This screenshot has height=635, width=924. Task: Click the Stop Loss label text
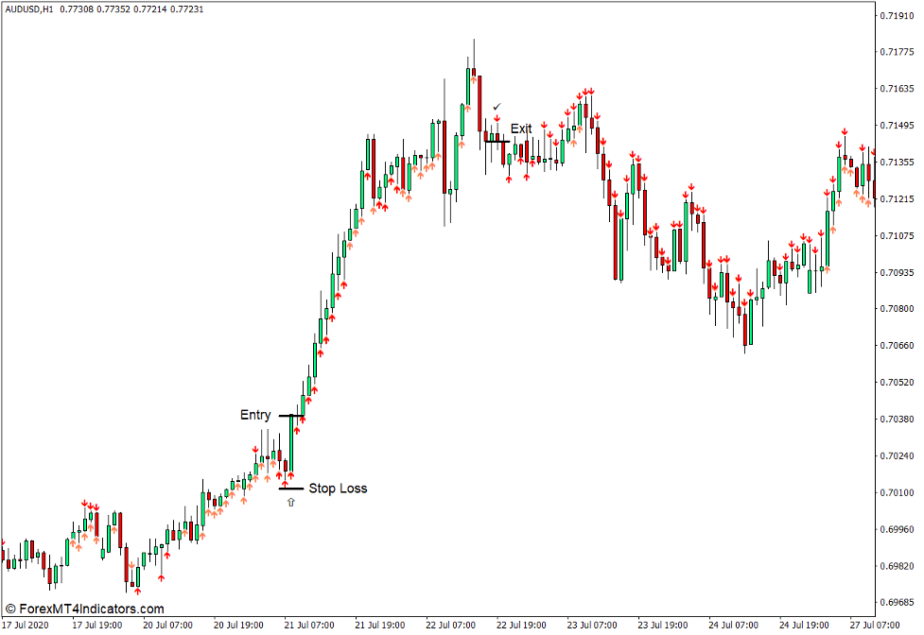point(338,488)
